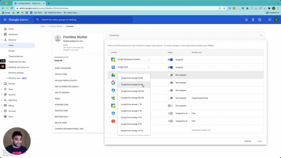Click the browser address bar
Image resolution: width=281 pixels, height=158 pixels.
coord(116,8)
